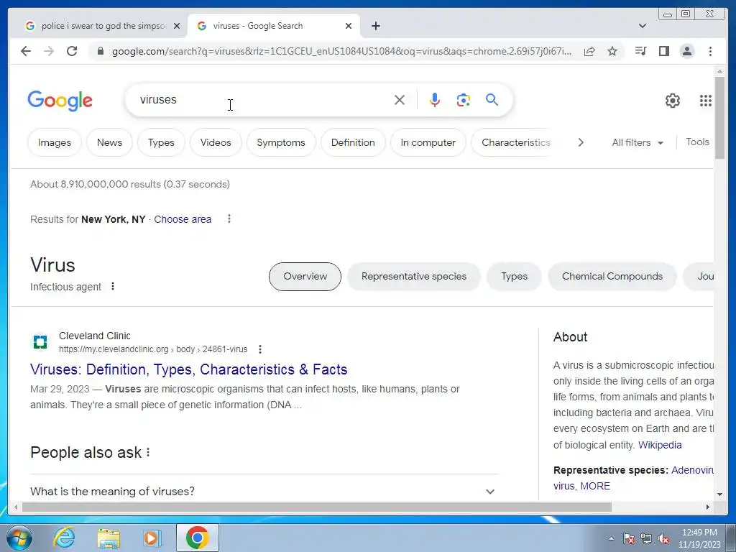Open the Chrome profile avatar
The width and height of the screenshot is (736, 552).
tap(686, 51)
